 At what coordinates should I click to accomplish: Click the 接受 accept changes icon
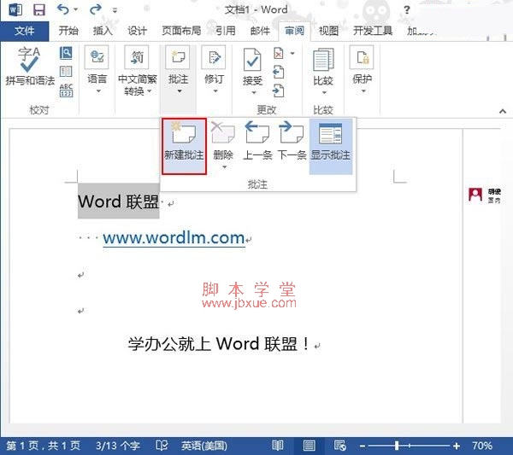click(x=252, y=60)
